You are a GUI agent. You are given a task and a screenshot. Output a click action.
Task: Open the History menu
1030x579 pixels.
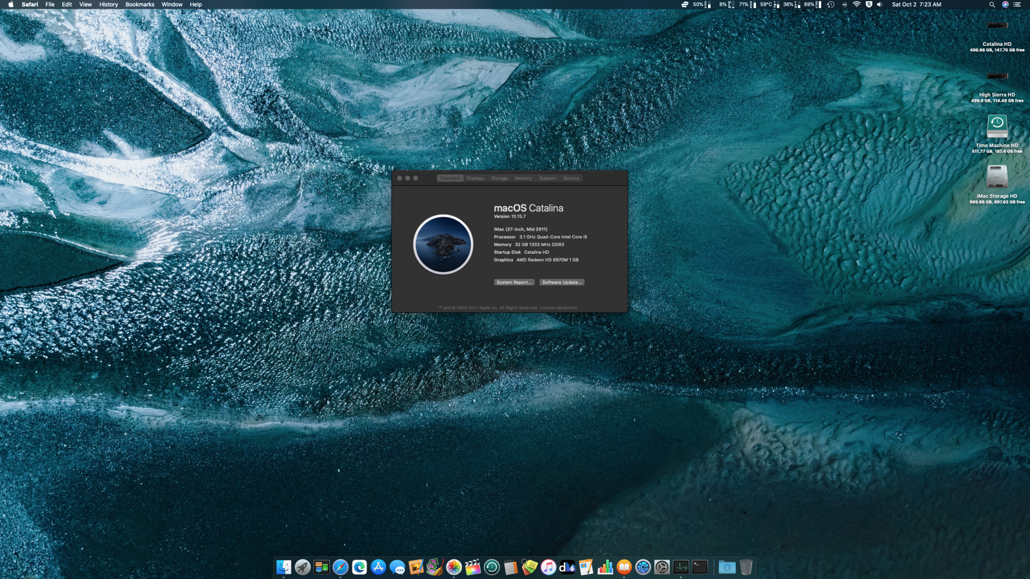(x=109, y=5)
